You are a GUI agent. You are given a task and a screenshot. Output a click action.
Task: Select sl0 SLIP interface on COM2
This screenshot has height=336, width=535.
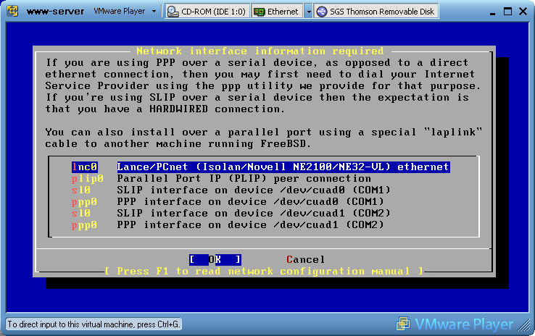tap(231, 213)
